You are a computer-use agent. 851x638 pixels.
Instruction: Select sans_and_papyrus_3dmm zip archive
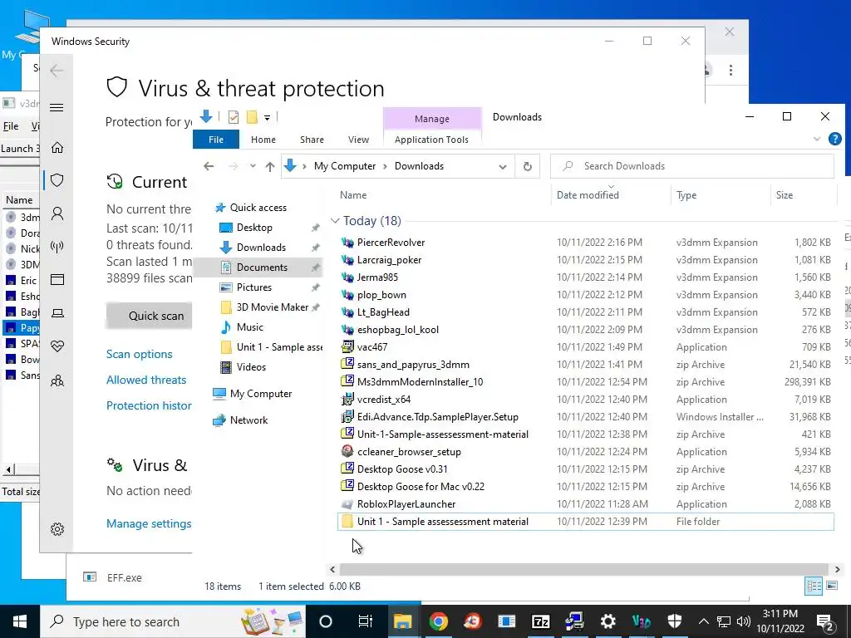(413, 365)
